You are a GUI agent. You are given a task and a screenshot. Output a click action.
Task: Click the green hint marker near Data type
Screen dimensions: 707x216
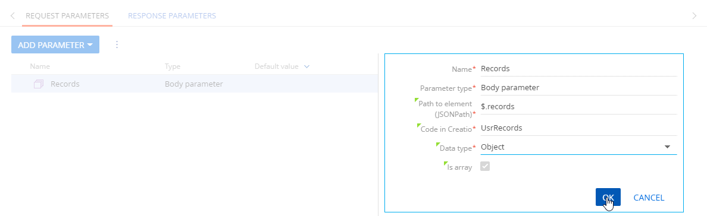point(438,145)
